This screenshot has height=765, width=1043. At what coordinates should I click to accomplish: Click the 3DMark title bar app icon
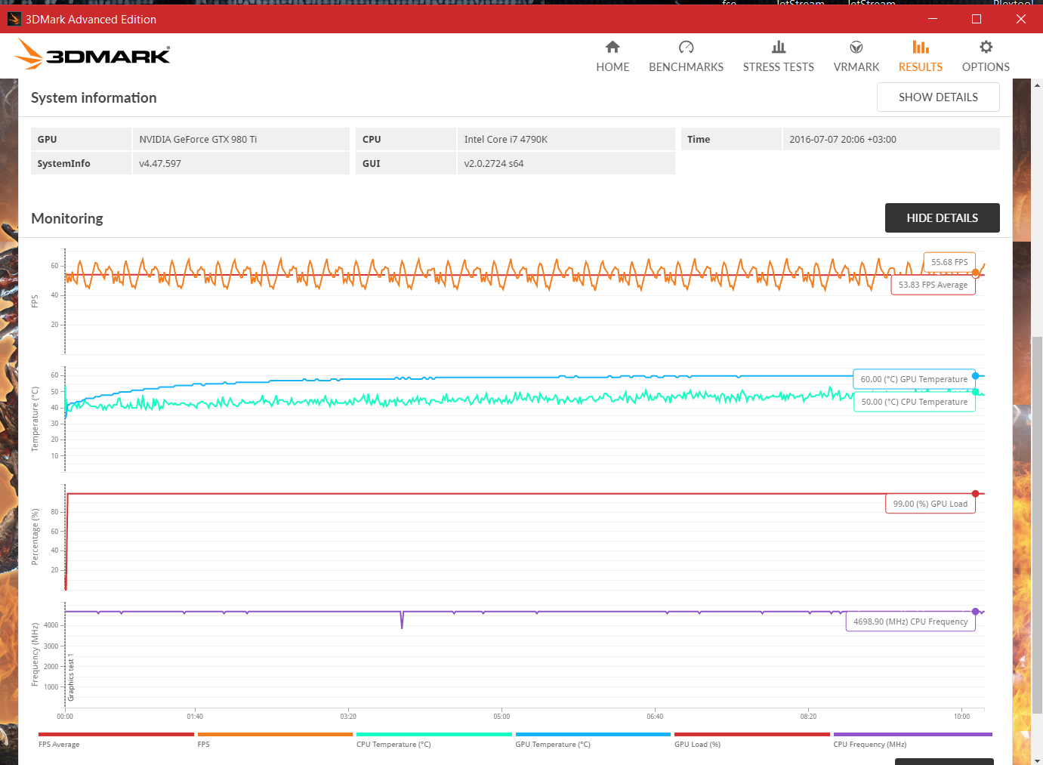(x=14, y=19)
